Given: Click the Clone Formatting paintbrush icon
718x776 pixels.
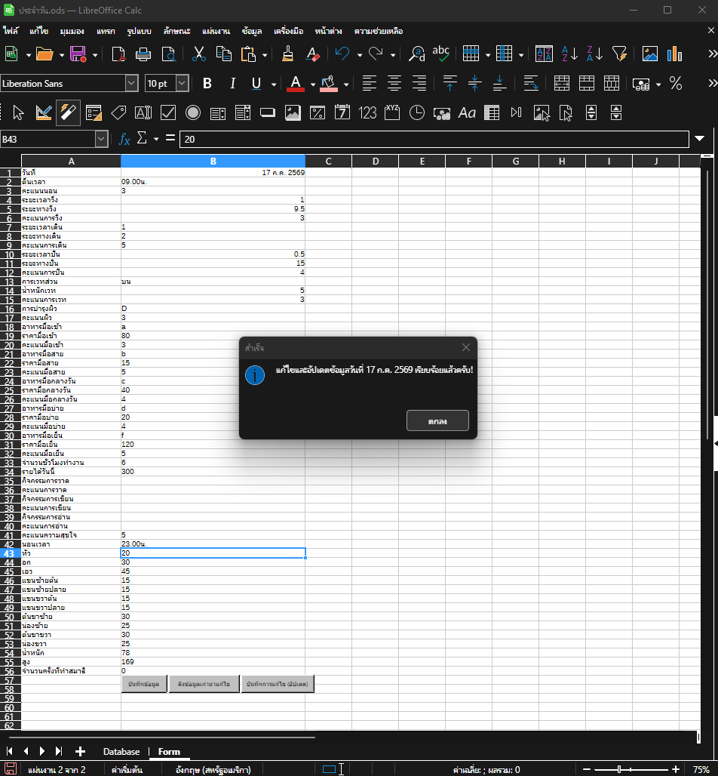Looking at the screenshot, I should [x=287, y=54].
